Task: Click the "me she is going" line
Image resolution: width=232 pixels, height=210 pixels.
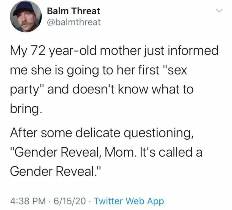Action: pyautogui.click(x=99, y=70)
